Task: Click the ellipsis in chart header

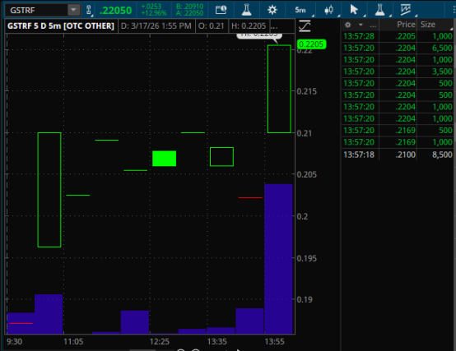Action: tap(274, 26)
